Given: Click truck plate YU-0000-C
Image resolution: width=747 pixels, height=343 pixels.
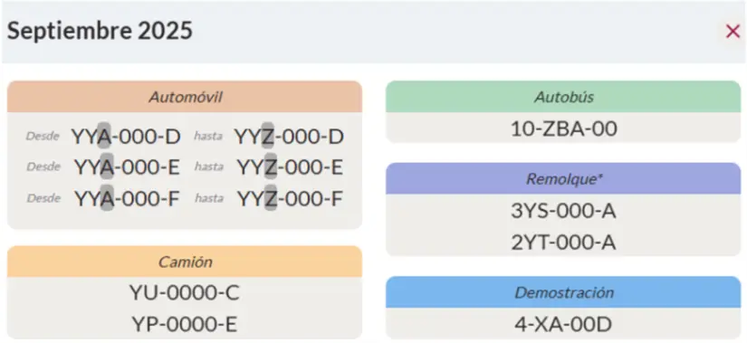Looking at the screenshot, I should pos(185,293).
